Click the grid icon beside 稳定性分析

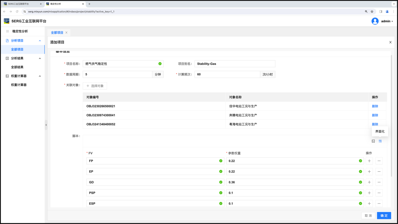pos(8,31)
